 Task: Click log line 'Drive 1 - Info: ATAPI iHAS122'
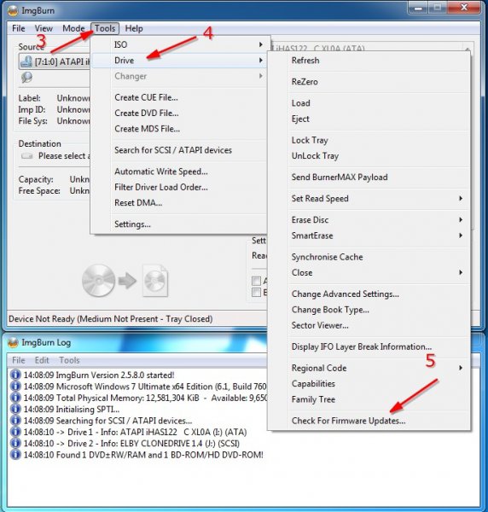[x=135, y=432]
